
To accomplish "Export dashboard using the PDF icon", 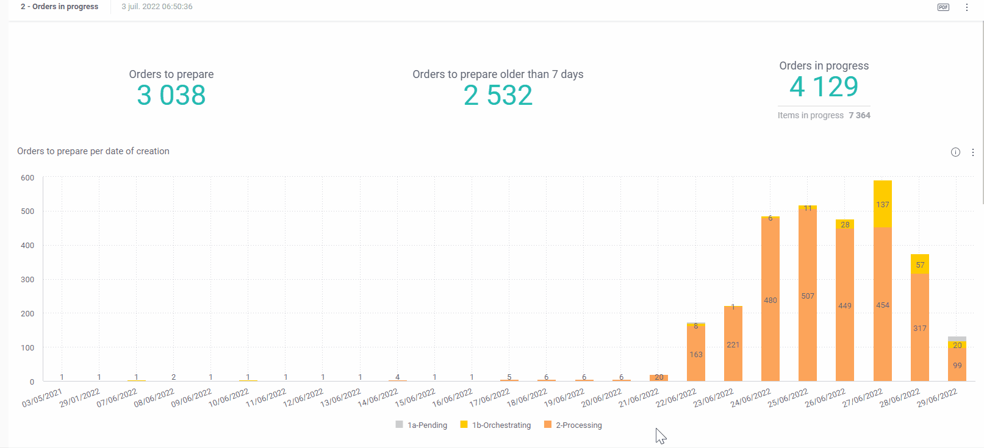I will (943, 7).
